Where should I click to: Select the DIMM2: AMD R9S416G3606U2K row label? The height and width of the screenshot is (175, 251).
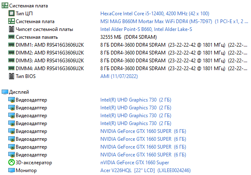50,53
